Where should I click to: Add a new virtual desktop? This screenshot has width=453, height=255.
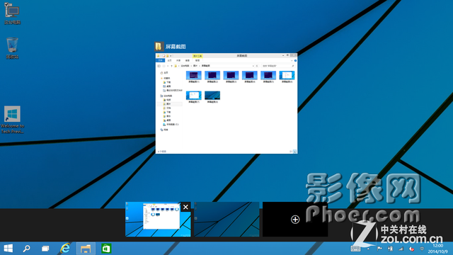[295, 220]
